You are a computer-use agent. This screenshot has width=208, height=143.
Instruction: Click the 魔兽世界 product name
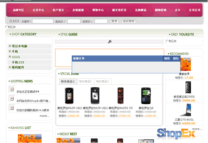[184, 74]
